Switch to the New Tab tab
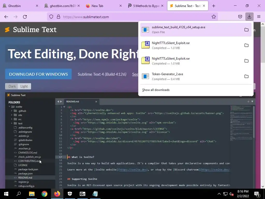The width and height of the screenshot is (265, 199). (x=104, y=6)
